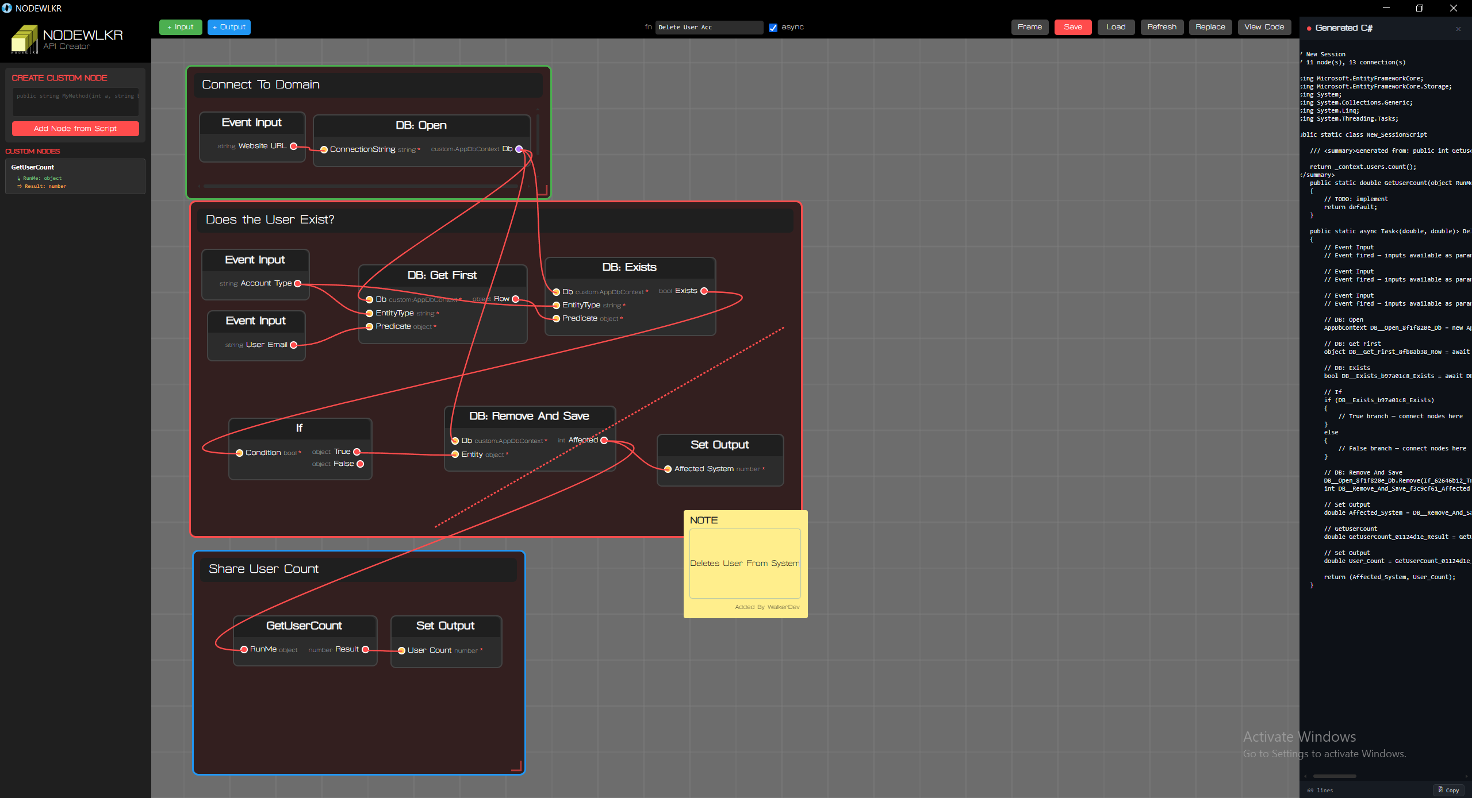Screen dimensions: 1472x798
Task: Click the code panel horizontal scrollbar
Action: 1334,776
